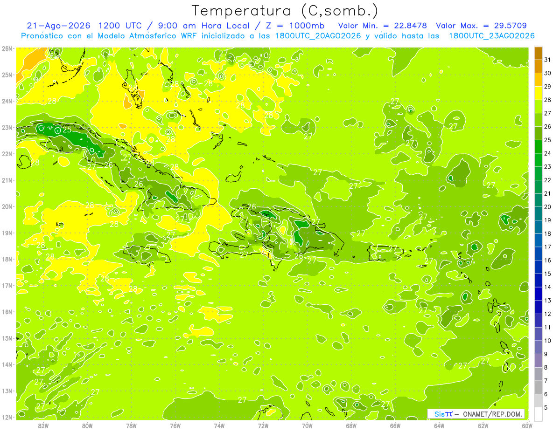Click the 31 label on the color legend
This screenshot has height=432, width=560.
coord(548,60)
